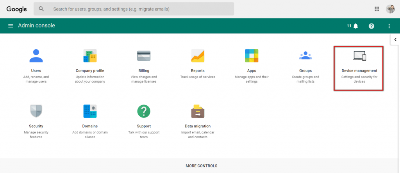Click 'Settings and security for devices' text

tap(359, 79)
